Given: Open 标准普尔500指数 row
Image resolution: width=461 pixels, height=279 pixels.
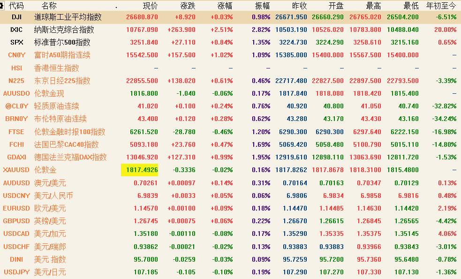Looking at the screenshot, I should 62,42.
